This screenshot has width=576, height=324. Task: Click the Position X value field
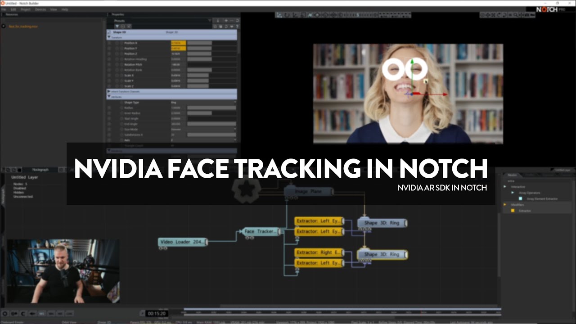point(178,43)
